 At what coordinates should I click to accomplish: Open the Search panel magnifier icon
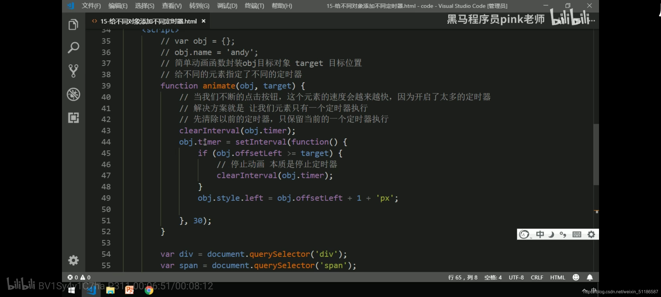[73, 48]
